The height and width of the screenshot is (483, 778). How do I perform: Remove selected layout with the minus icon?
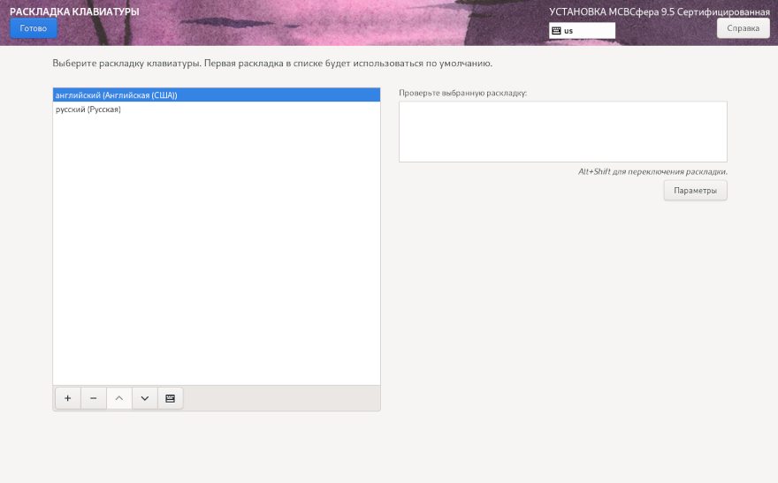pyautogui.click(x=94, y=398)
